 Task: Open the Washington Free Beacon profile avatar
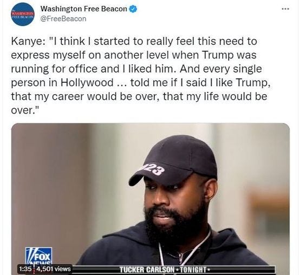tap(23, 14)
